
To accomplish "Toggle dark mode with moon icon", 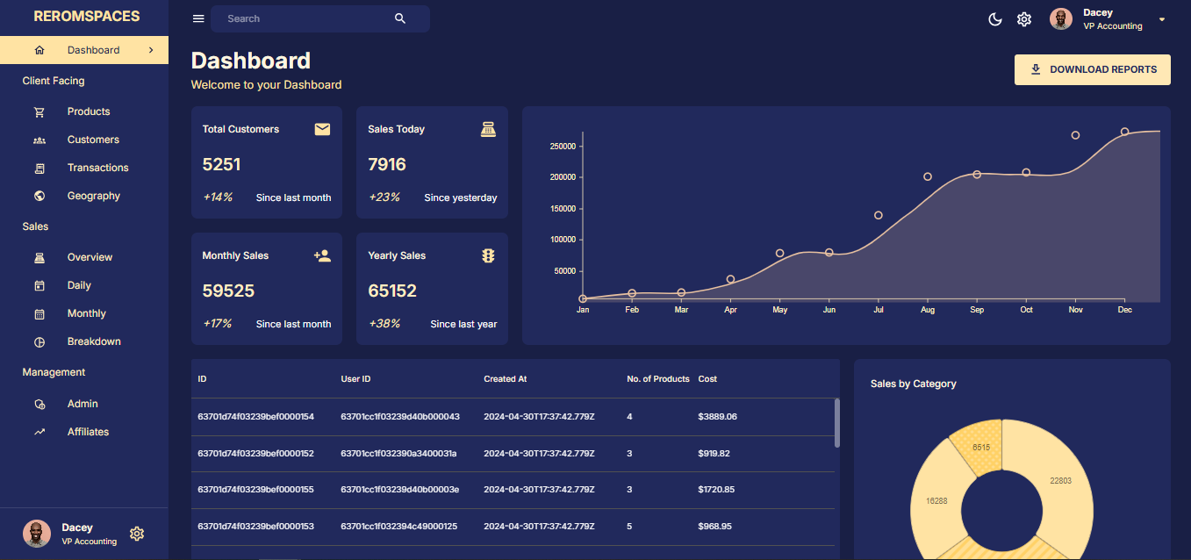I will pyautogui.click(x=995, y=19).
